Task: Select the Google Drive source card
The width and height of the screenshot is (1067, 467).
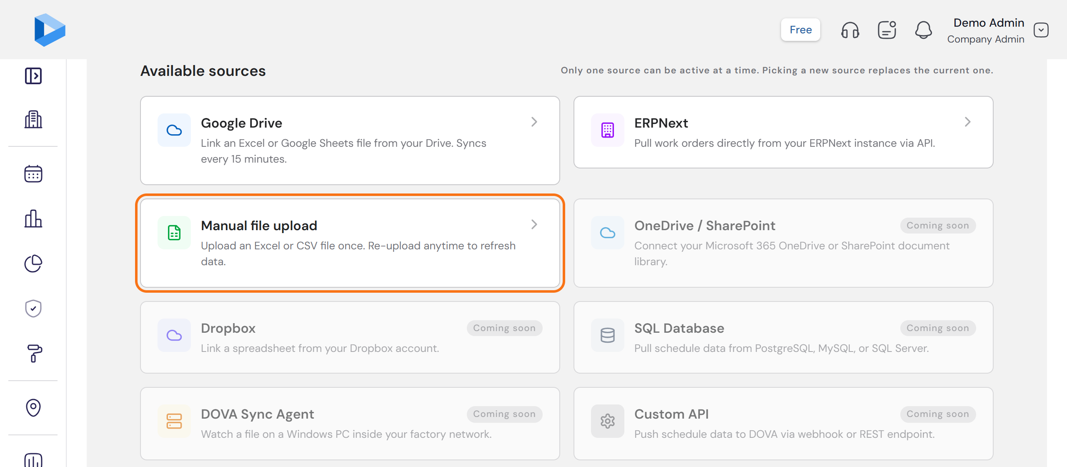Action: point(350,141)
